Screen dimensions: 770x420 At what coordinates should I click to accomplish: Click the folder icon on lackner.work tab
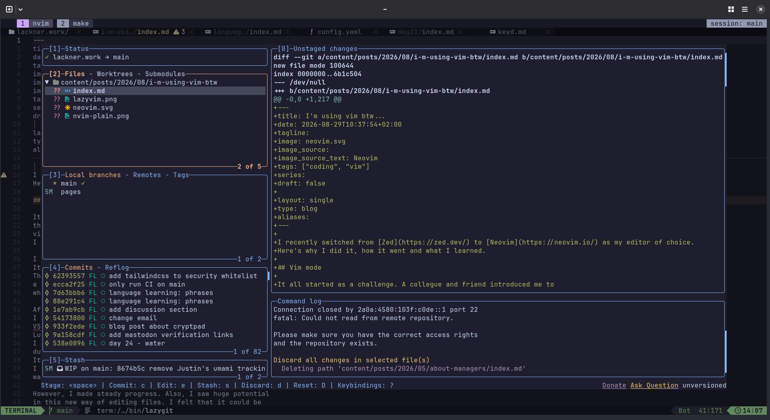12,32
